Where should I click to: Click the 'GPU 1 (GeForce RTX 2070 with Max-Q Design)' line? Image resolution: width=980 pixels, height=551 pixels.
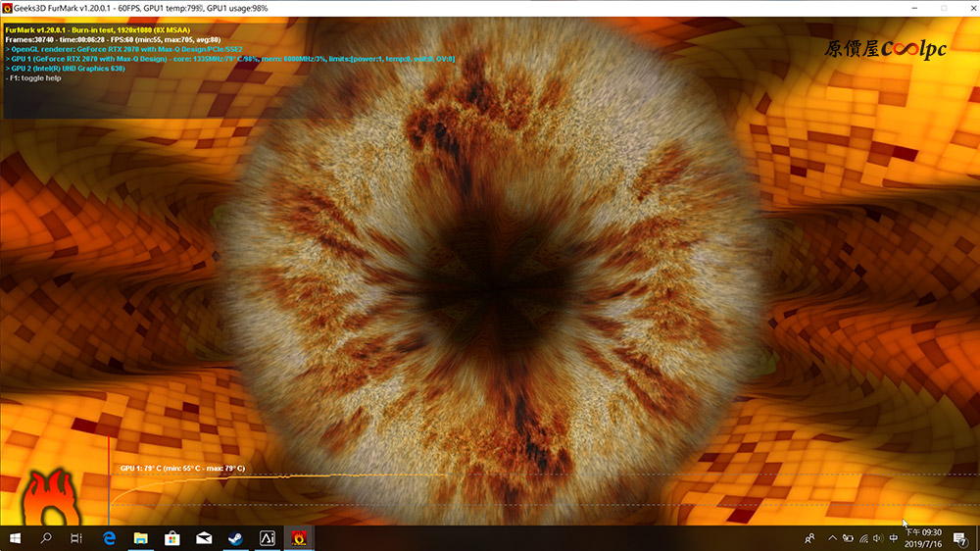pos(230,59)
